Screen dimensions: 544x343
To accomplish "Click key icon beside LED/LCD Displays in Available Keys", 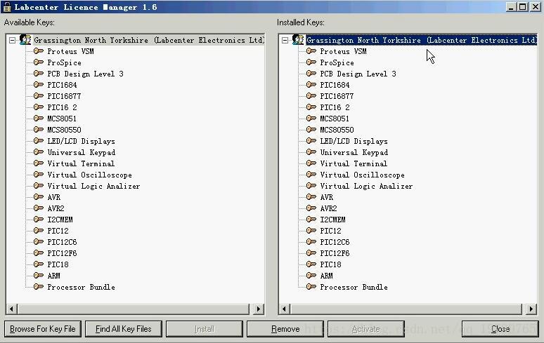I will click(x=39, y=141).
